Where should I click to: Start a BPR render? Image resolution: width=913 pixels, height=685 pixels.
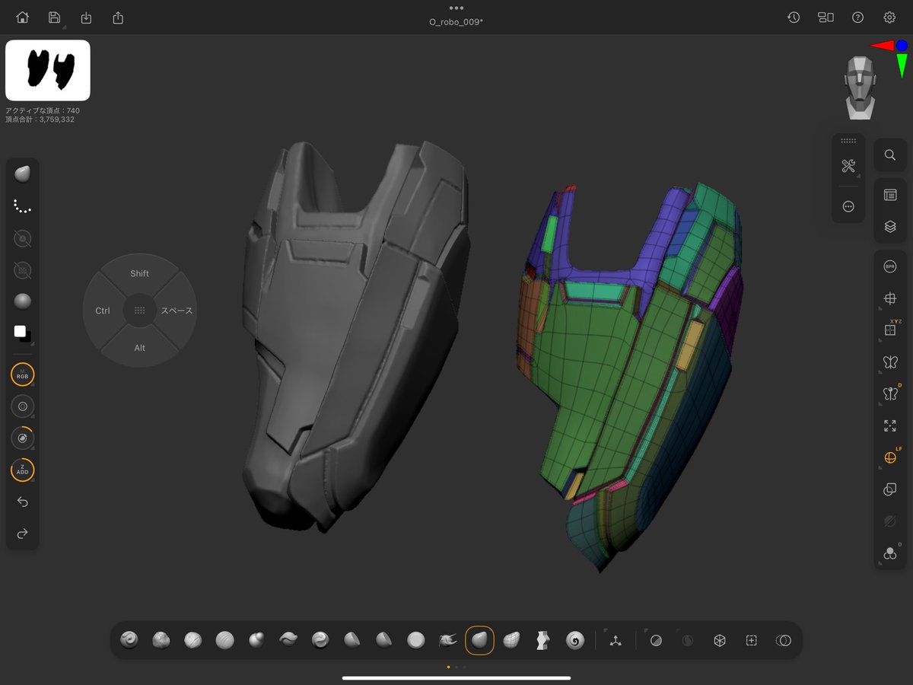tap(889, 267)
